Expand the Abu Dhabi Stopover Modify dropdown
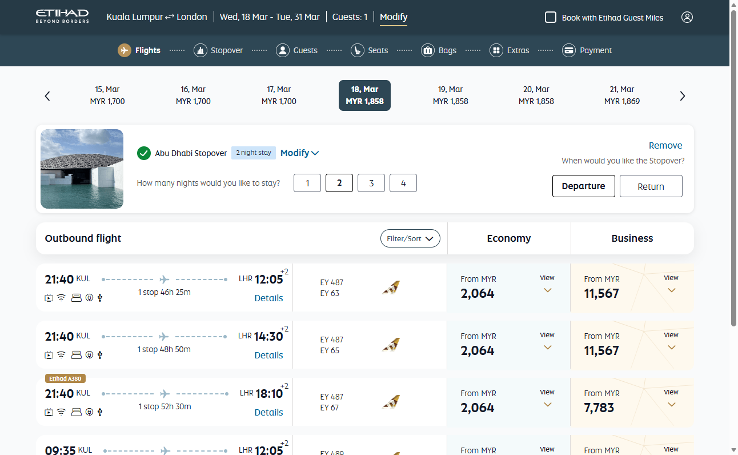The image size is (738, 455). tap(299, 153)
